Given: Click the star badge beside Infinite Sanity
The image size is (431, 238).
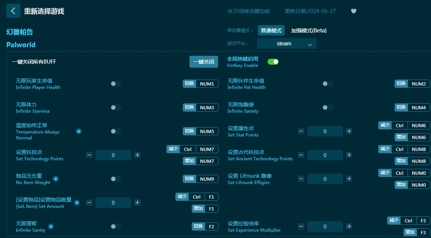Looking at the screenshot, I should tap(51, 226).
